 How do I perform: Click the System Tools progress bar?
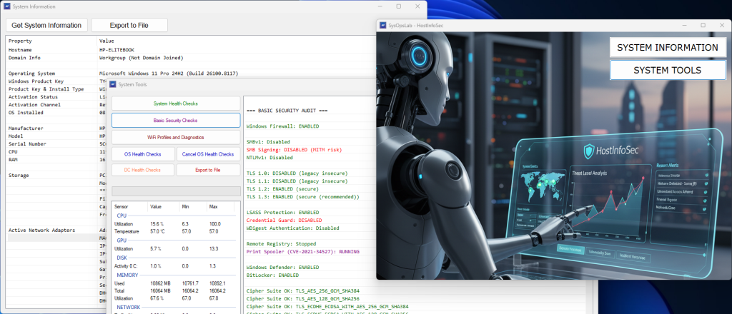(176, 191)
